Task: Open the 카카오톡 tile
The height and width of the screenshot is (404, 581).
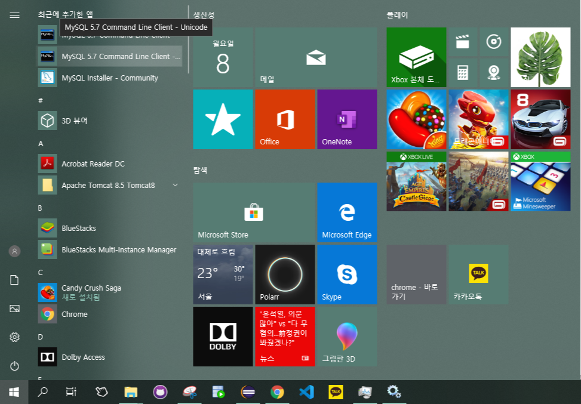Action: (x=478, y=275)
